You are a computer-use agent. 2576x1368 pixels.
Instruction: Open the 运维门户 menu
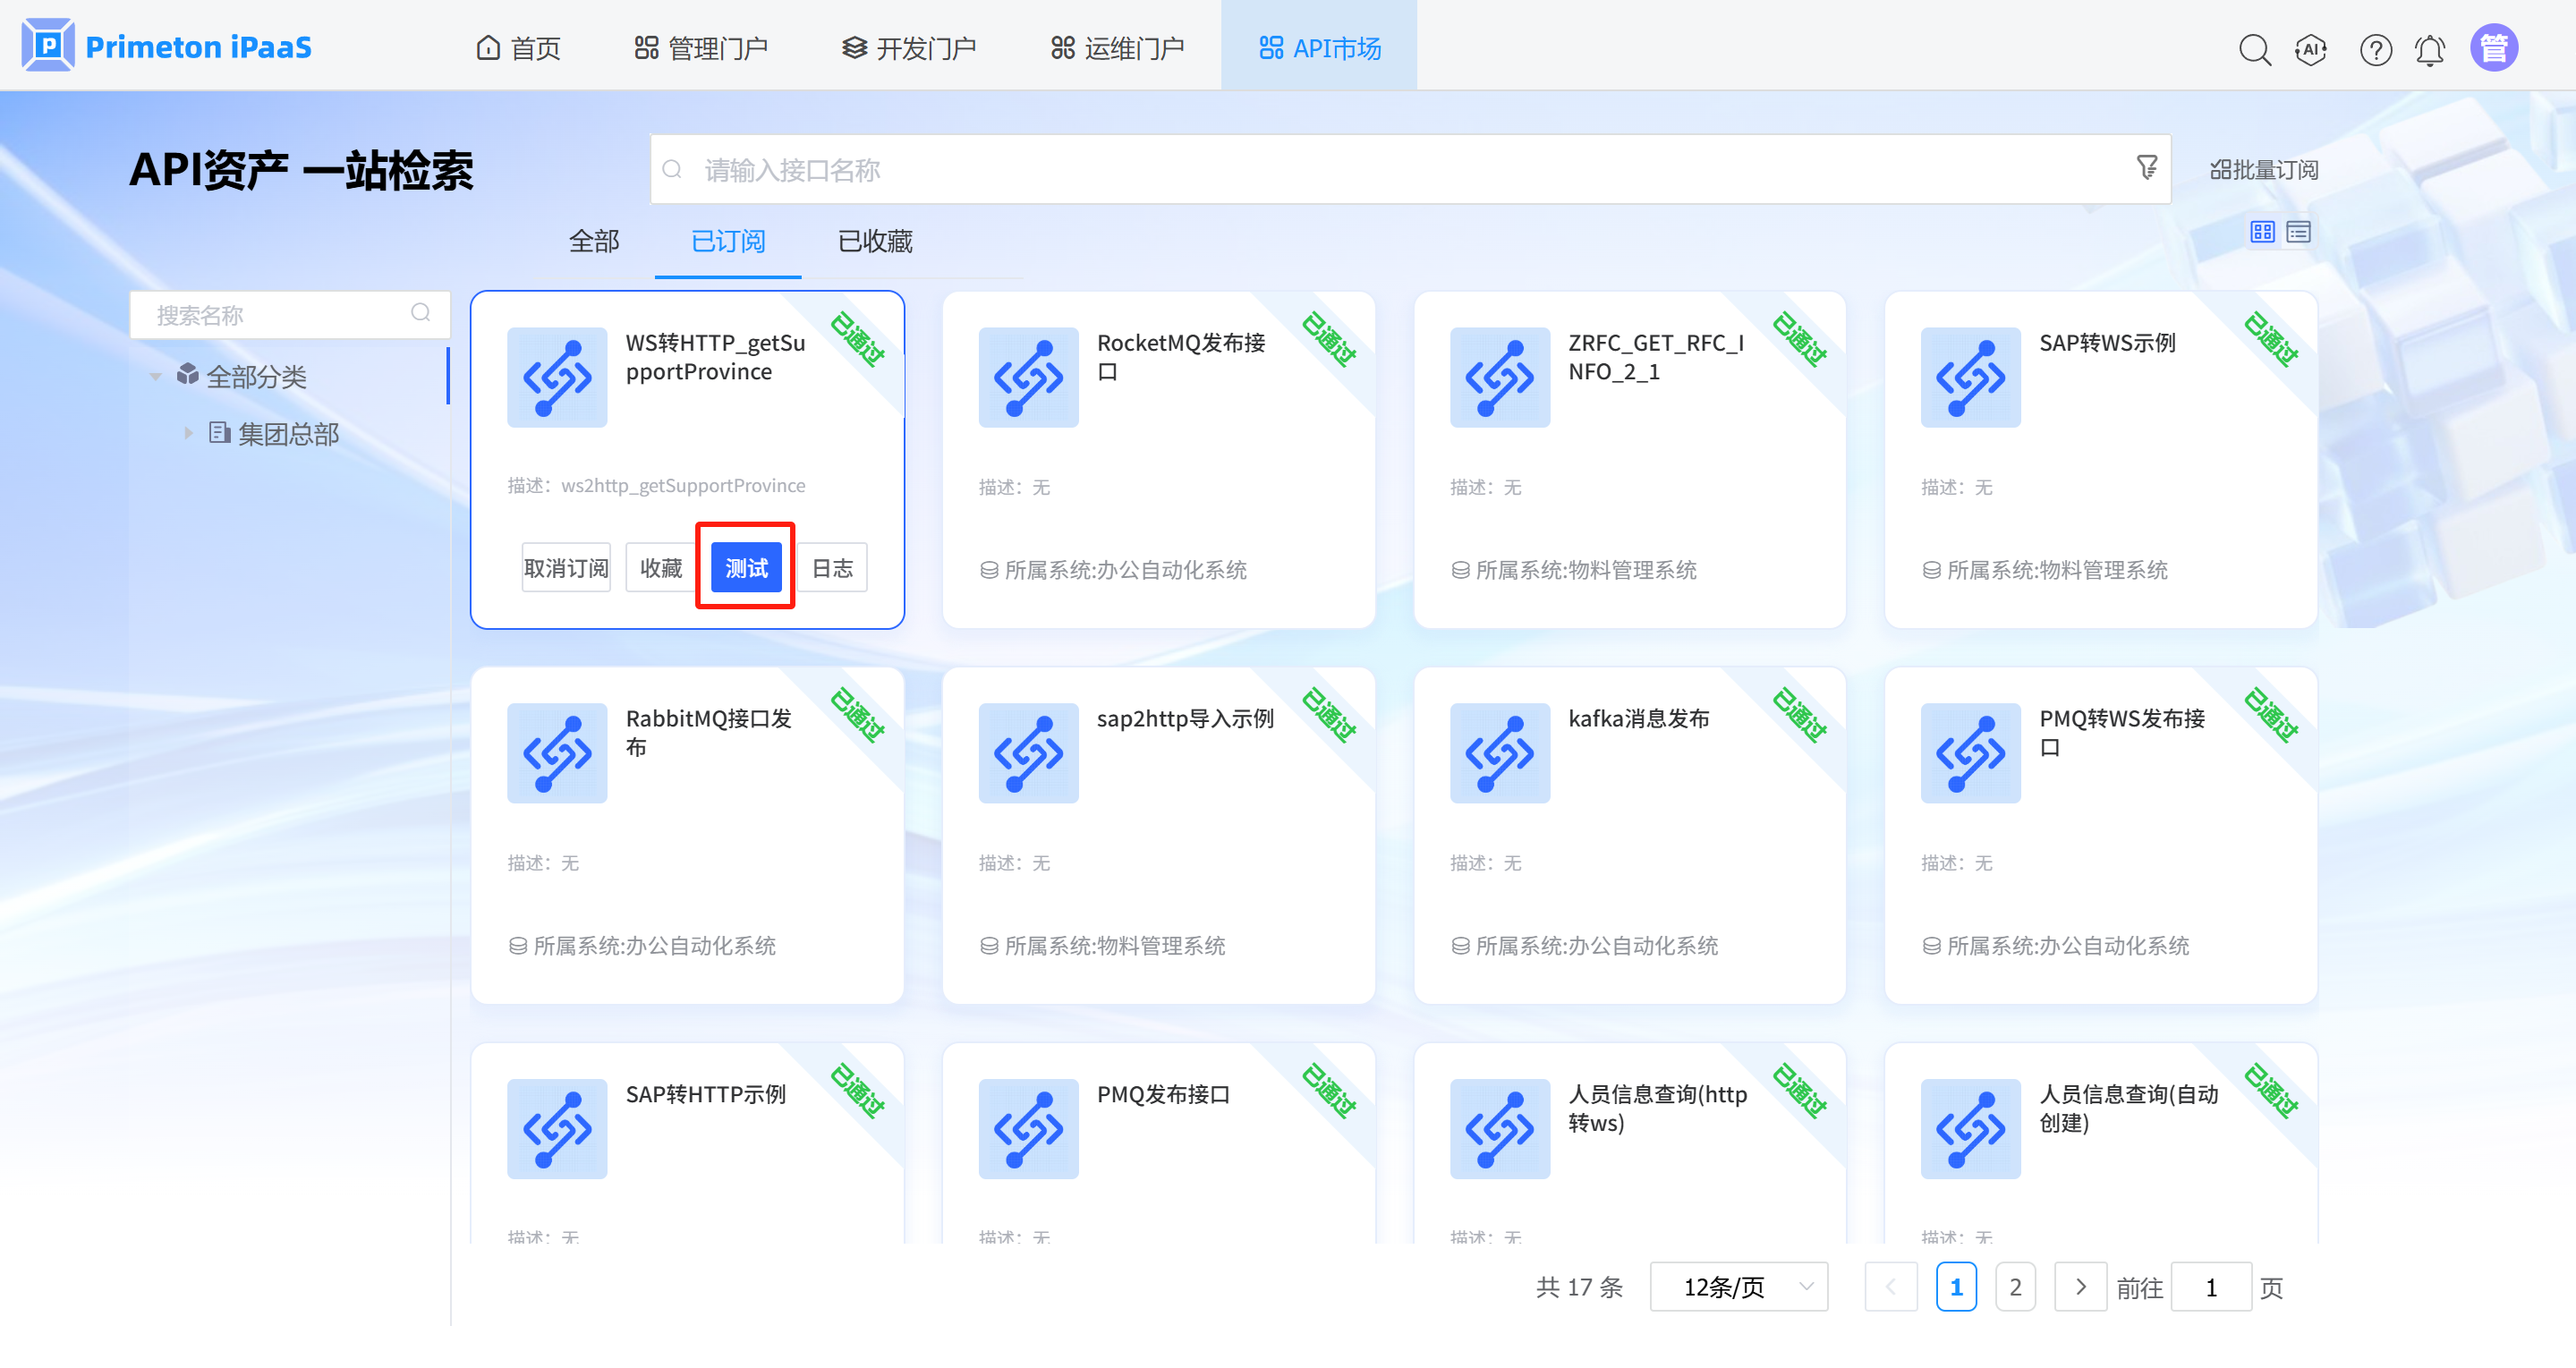1118,48
